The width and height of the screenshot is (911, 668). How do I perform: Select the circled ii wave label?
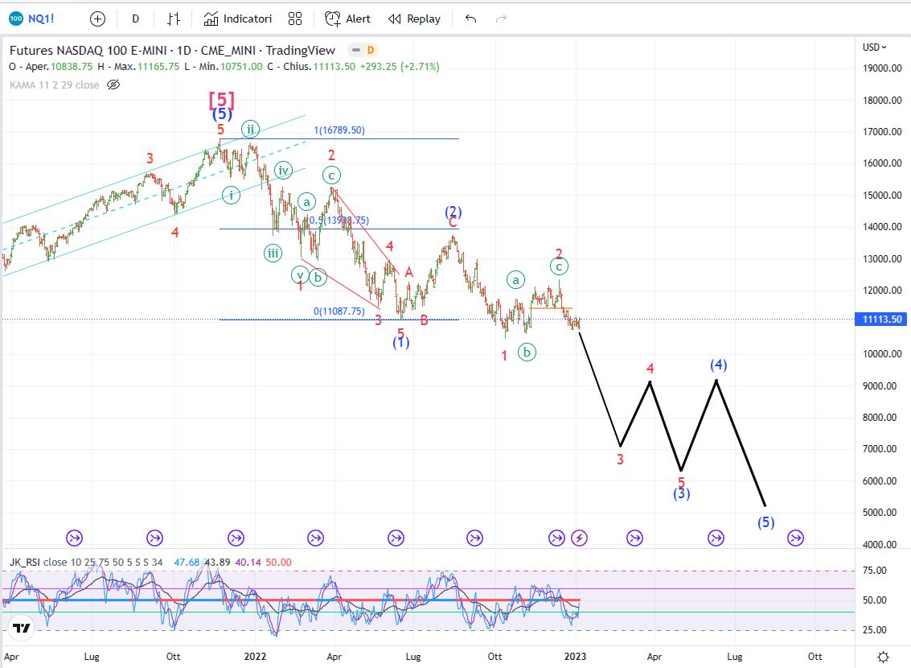click(250, 129)
